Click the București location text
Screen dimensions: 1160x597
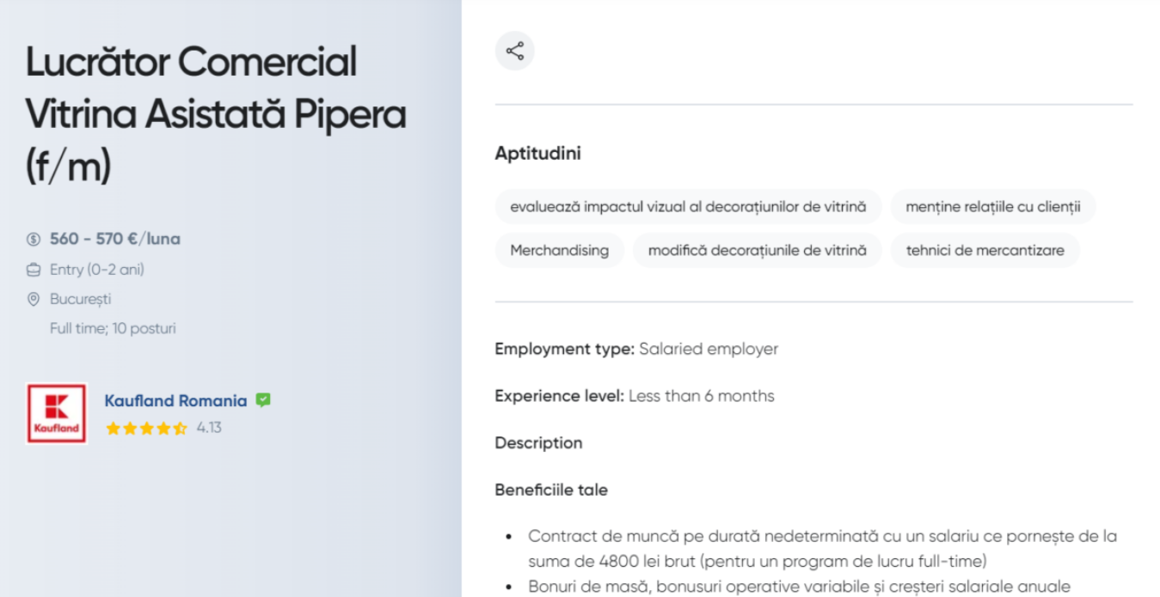point(81,299)
